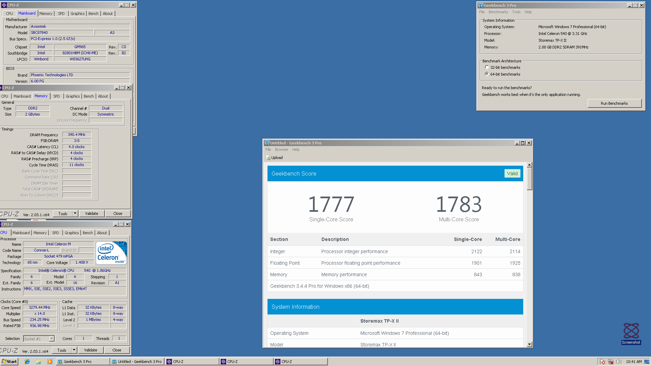Open Memory tab in bottom CPU-Z window
Viewport: 651px width, 366px height.
40,233
